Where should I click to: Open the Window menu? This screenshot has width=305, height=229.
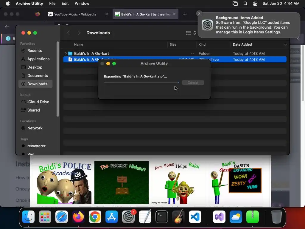(x=82, y=3)
